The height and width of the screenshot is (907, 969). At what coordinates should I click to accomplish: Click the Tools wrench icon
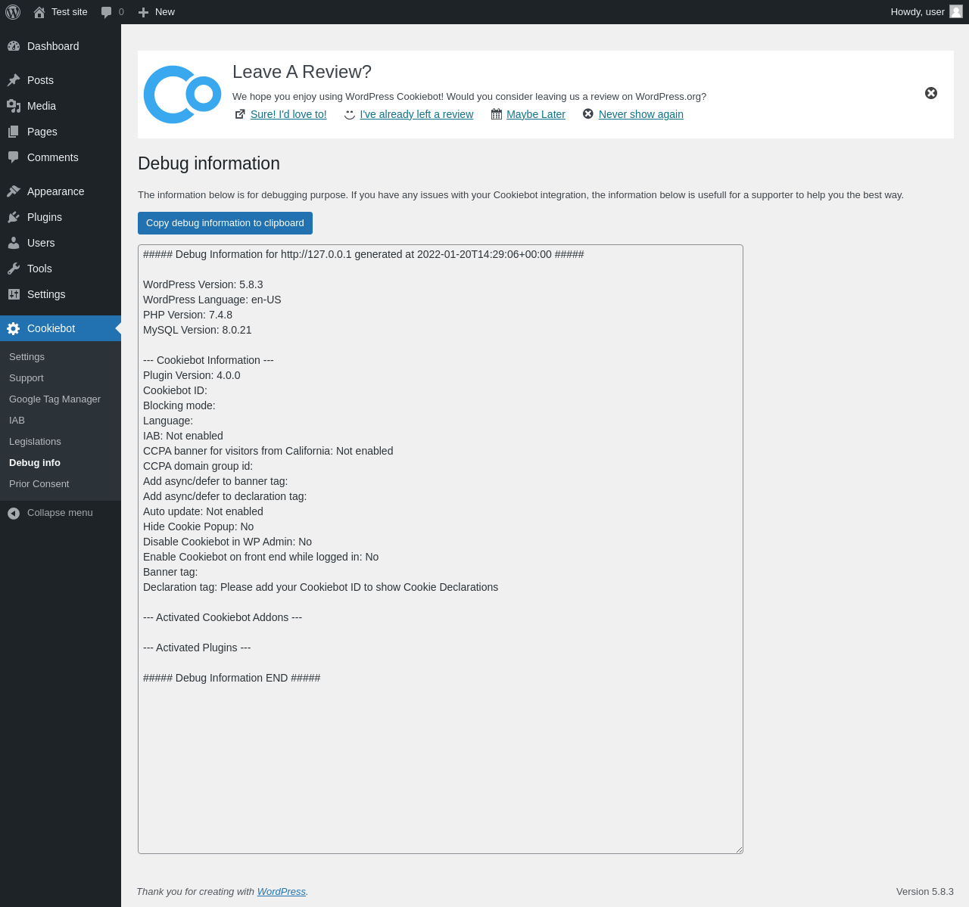14,269
